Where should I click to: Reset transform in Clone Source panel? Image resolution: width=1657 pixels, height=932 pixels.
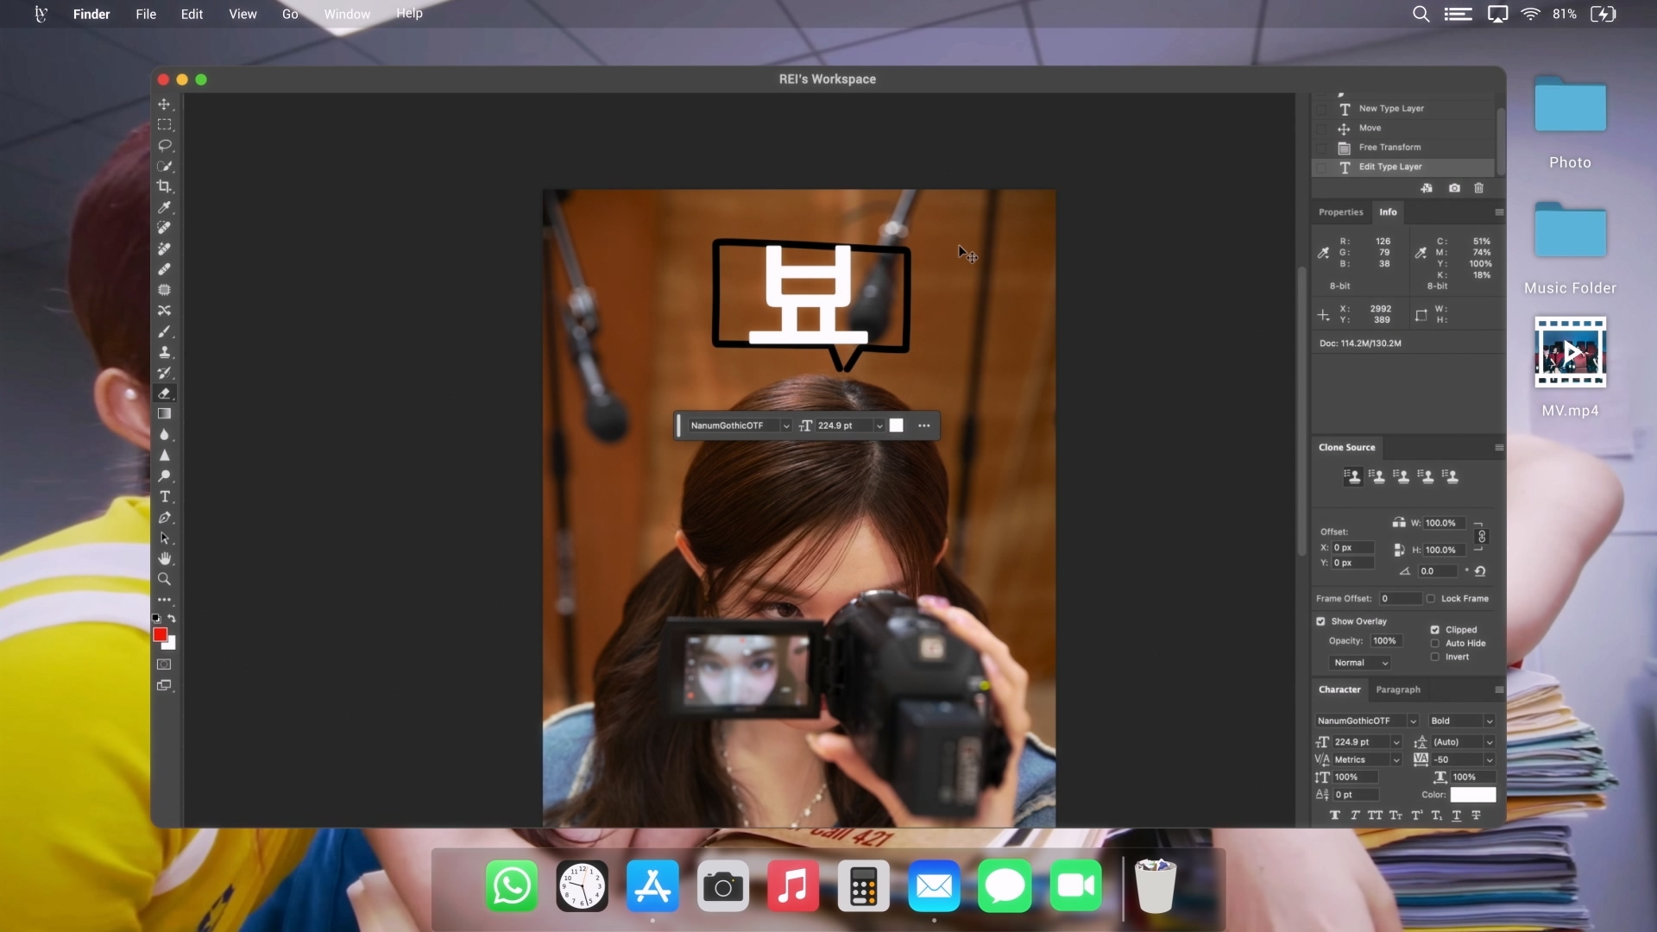(1480, 571)
